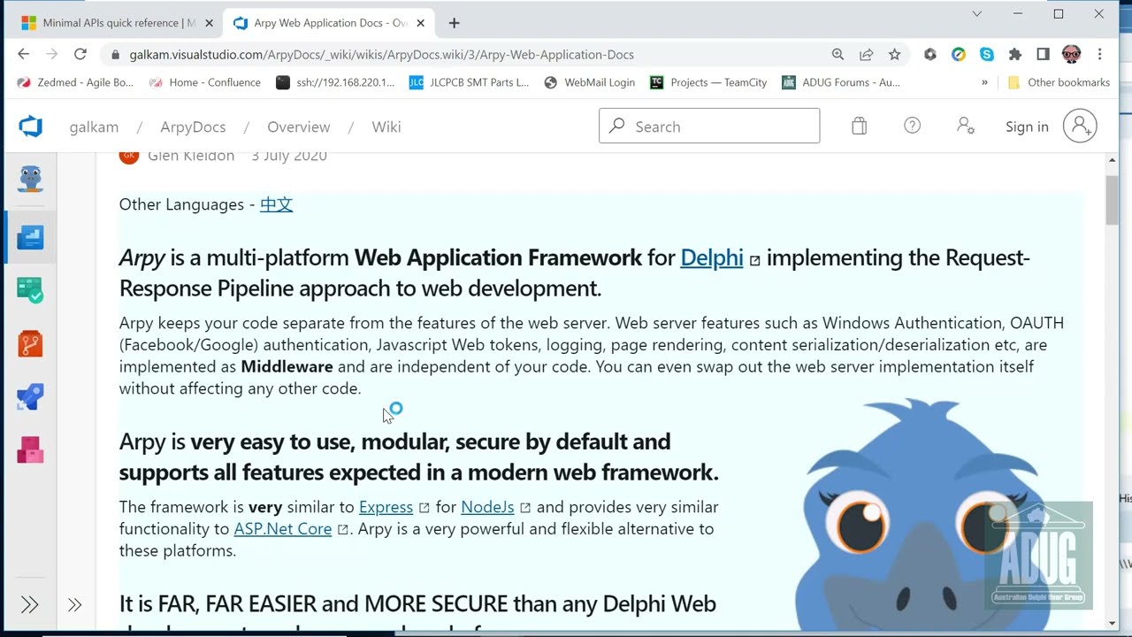Click the Skype extension icon
Image resolution: width=1132 pixels, height=637 pixels.
[x=986, y=54]
